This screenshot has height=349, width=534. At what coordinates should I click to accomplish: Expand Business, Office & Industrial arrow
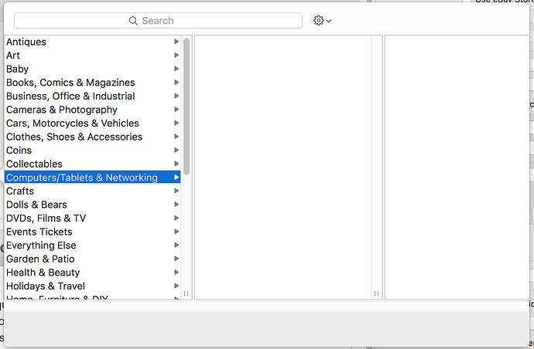coord(176,96)
